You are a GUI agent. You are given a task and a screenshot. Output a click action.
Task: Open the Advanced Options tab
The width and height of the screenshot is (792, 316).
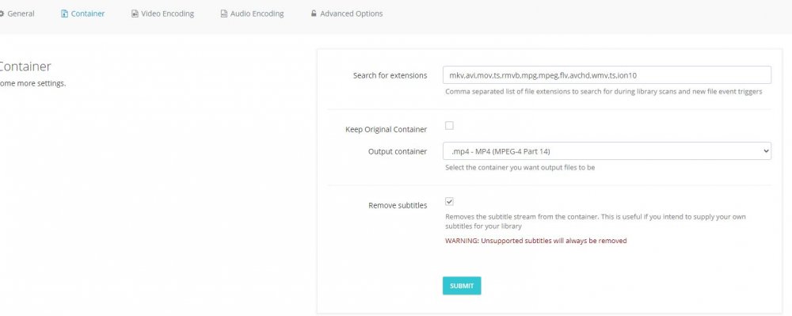pyautogui.click(x=351, y=14)
